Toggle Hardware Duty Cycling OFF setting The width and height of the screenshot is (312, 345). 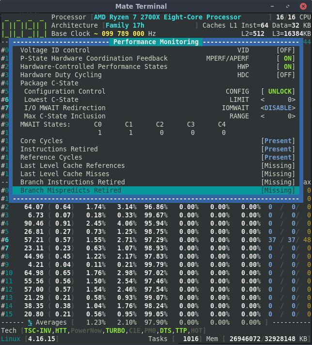pyautogui.click(x=286, y=75)
